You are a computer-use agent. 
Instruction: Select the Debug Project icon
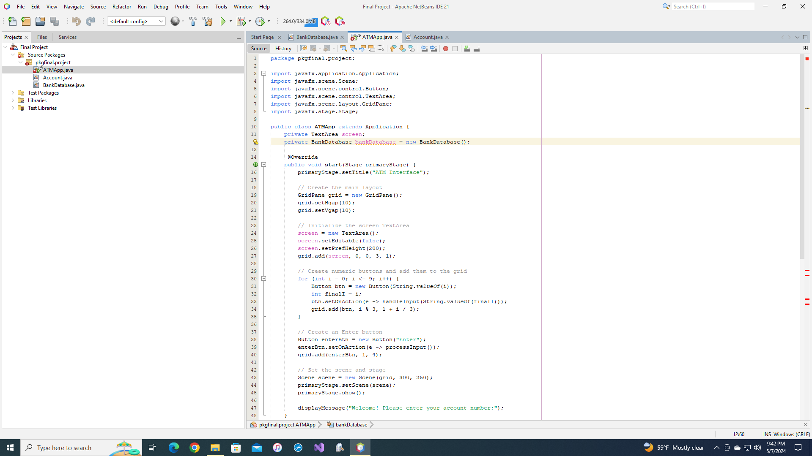241,21
